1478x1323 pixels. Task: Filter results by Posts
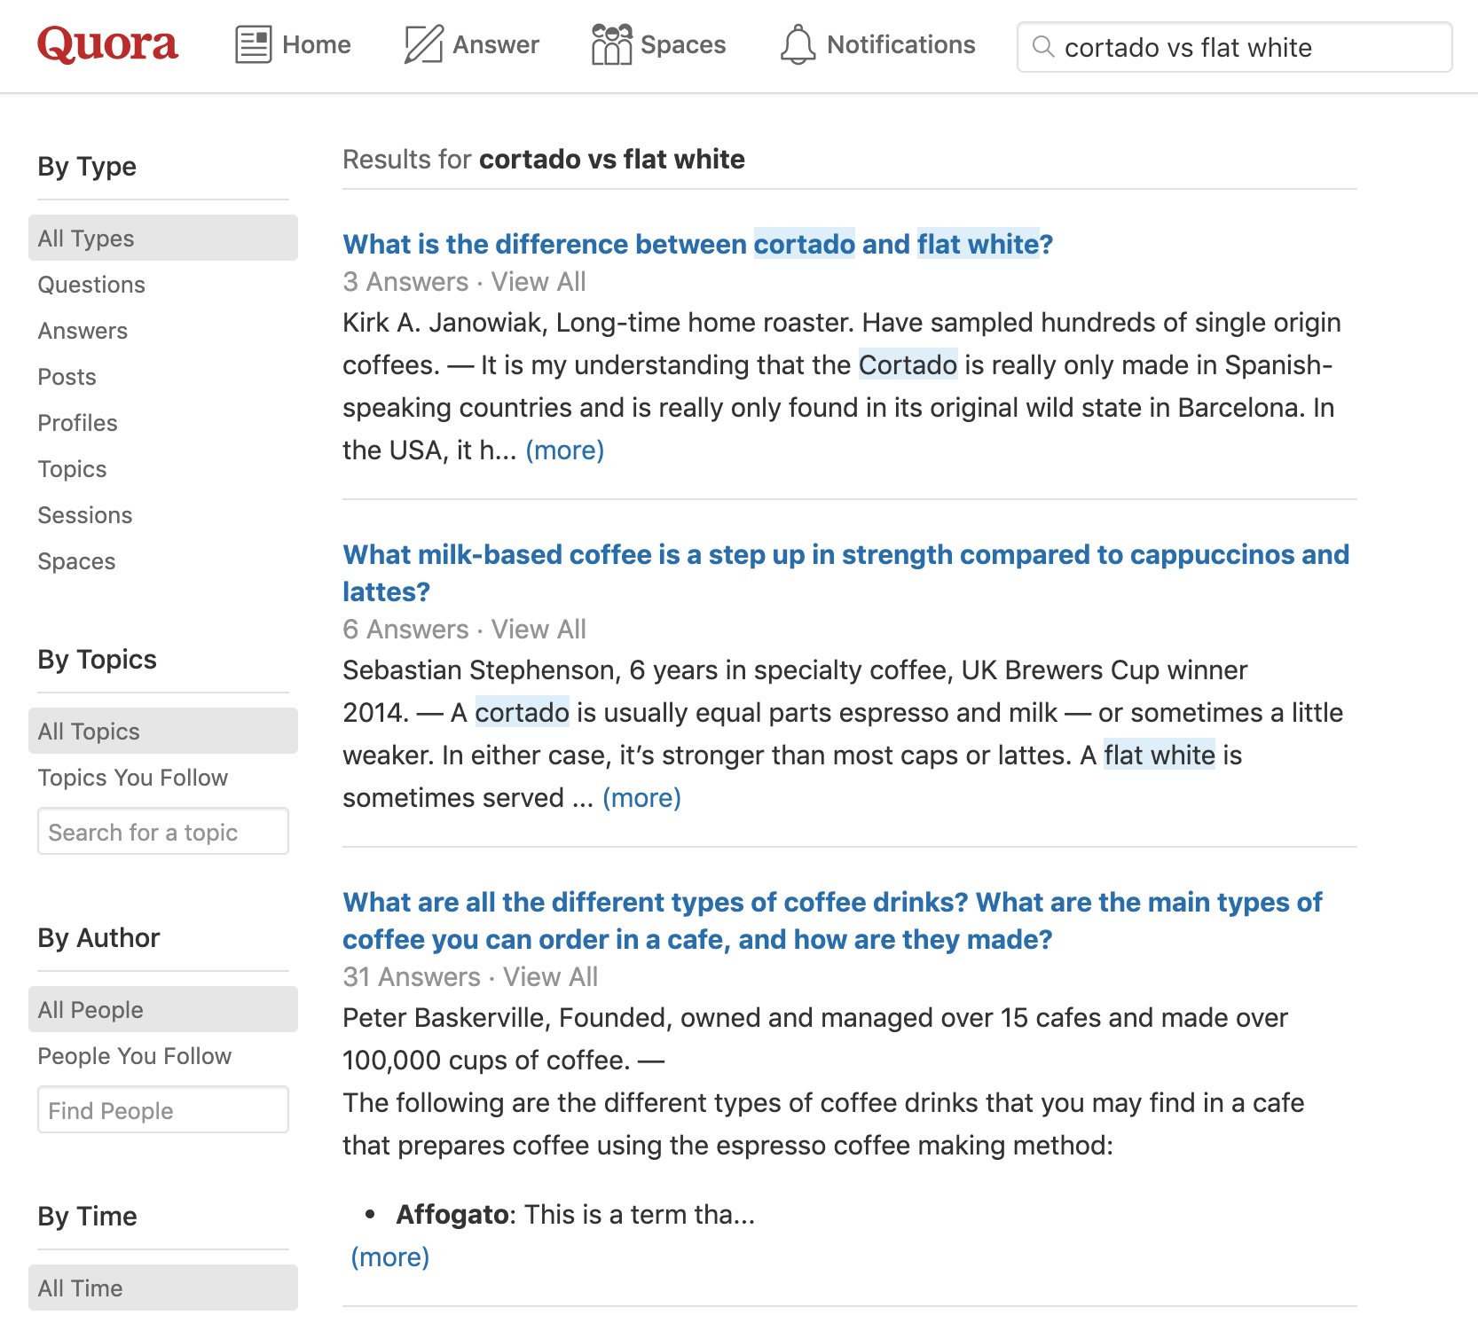tap(67, 377)
